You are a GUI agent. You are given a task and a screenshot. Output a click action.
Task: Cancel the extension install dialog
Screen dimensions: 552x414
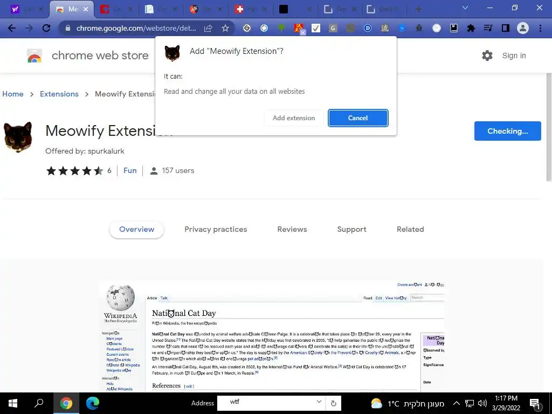[358, 118]
